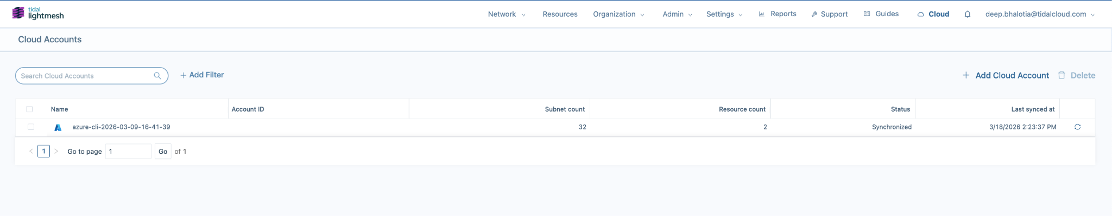Open the Support menu item
Viewport: 1112px width, 216px height.
click(829, 14)
